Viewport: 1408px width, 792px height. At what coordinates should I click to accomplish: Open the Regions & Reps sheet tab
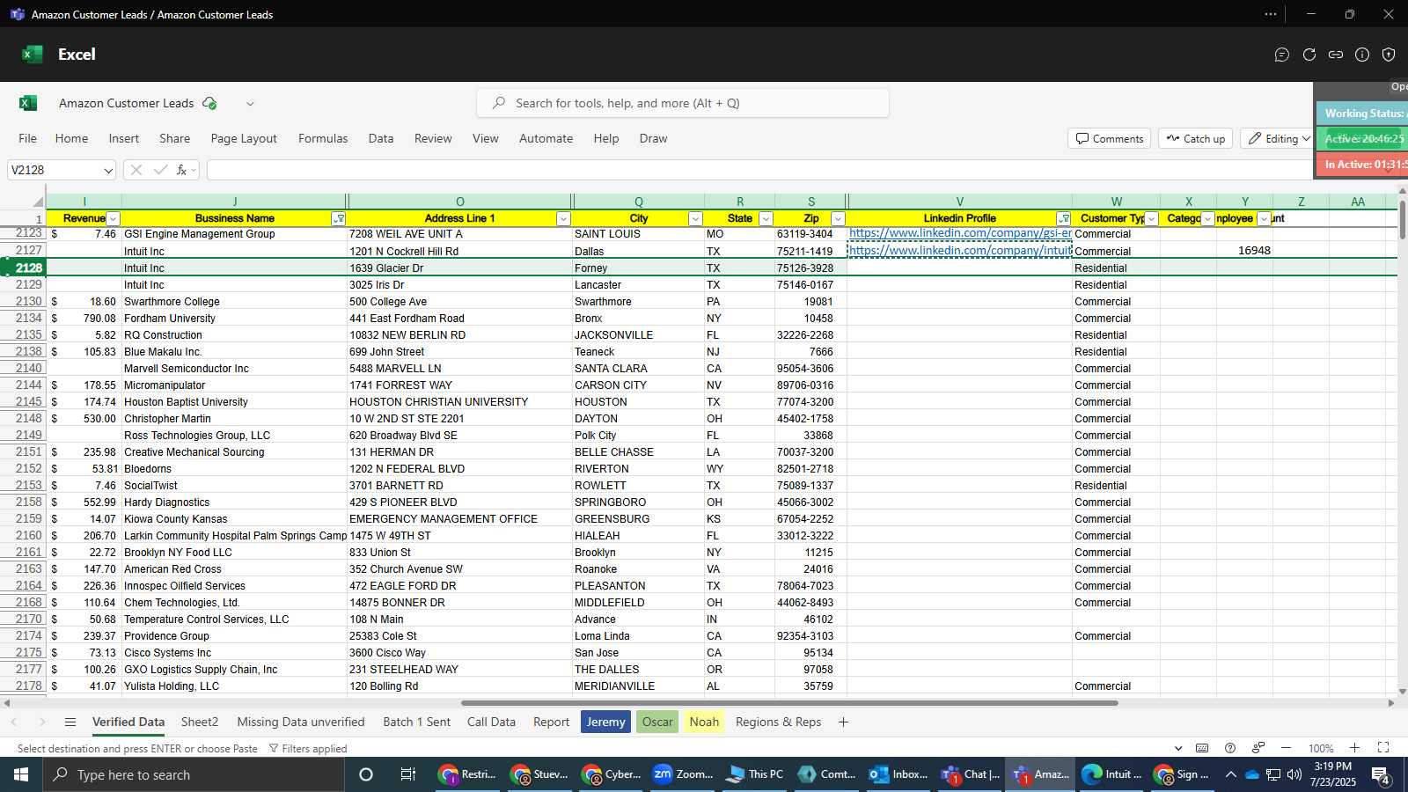point(779,722)
